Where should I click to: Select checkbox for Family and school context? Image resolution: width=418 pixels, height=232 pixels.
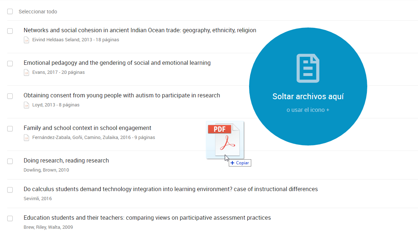pyautogui.click(x=10, y=129)
